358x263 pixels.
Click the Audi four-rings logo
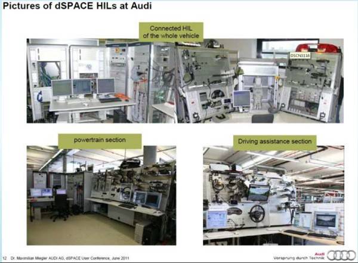[x=341, y=255]
